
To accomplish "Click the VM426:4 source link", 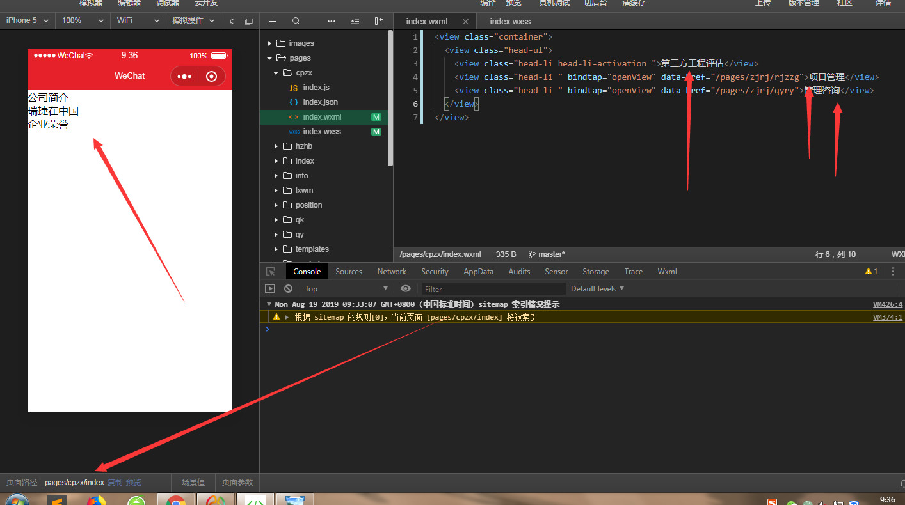I will pyautogui.click(x=887, y=305).
